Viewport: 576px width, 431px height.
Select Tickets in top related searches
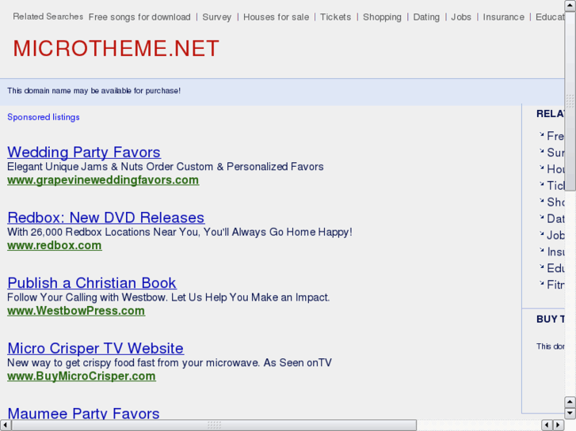coord(335,17)
